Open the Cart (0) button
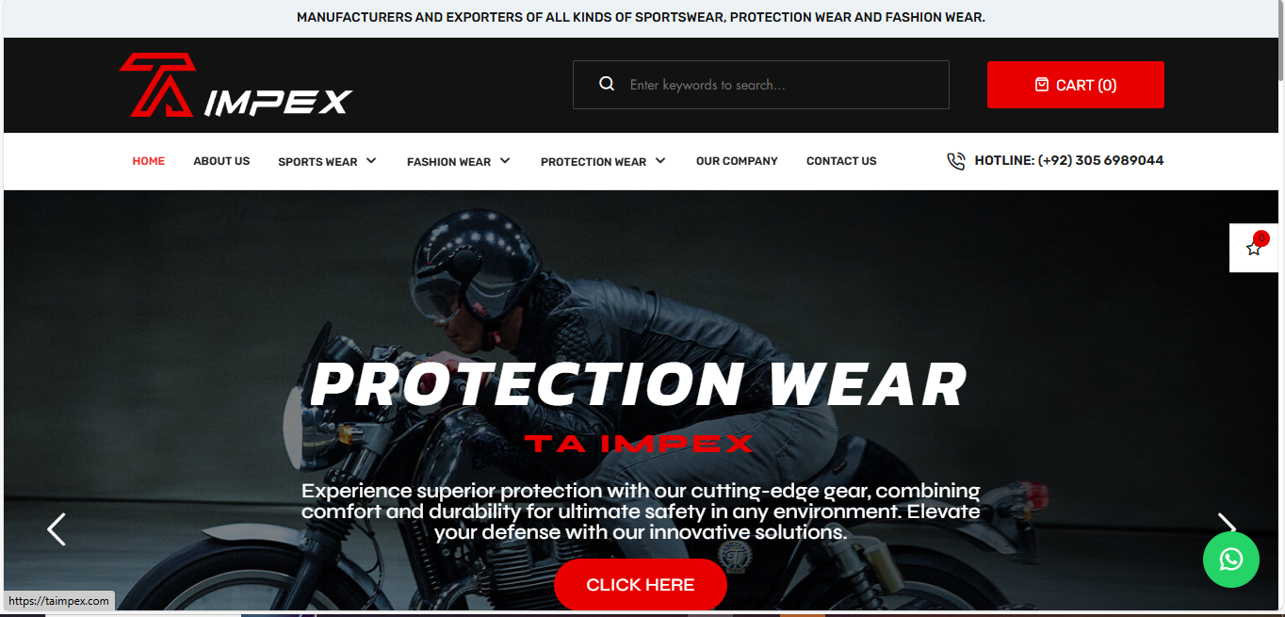 [x=1076, y=85]
